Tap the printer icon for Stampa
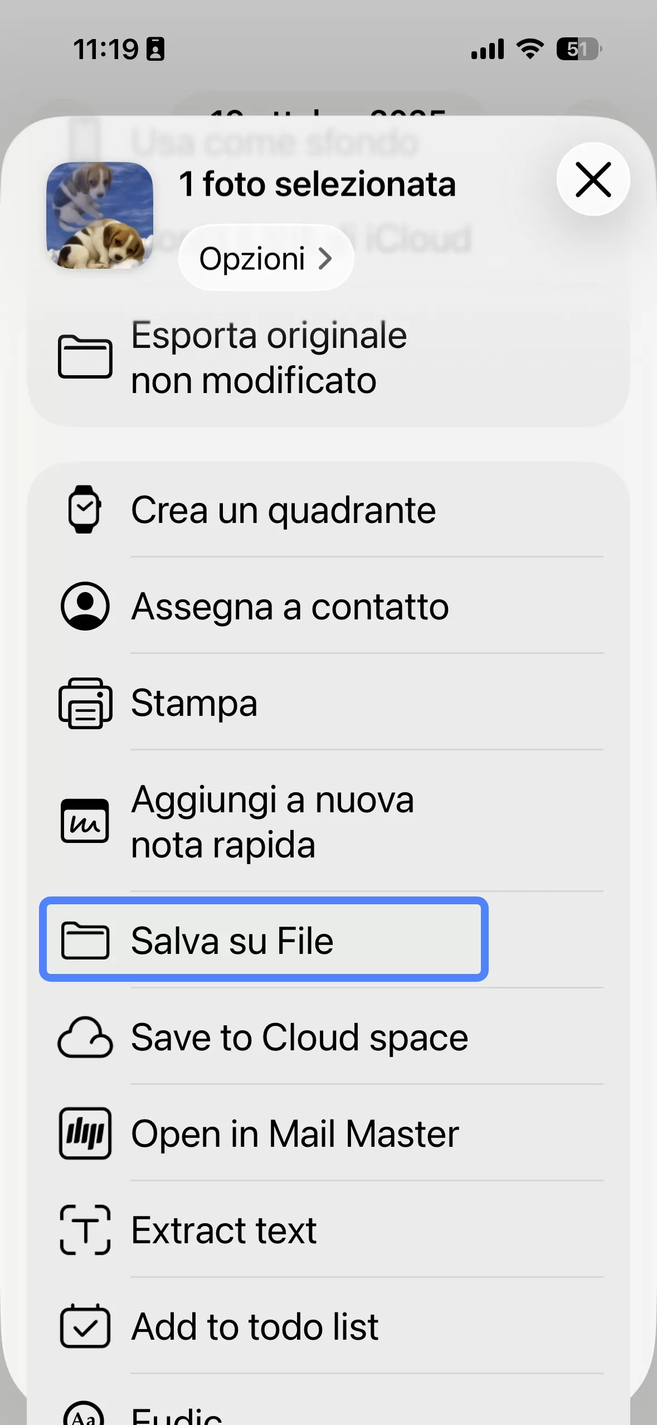 click(x=86, y=702)
